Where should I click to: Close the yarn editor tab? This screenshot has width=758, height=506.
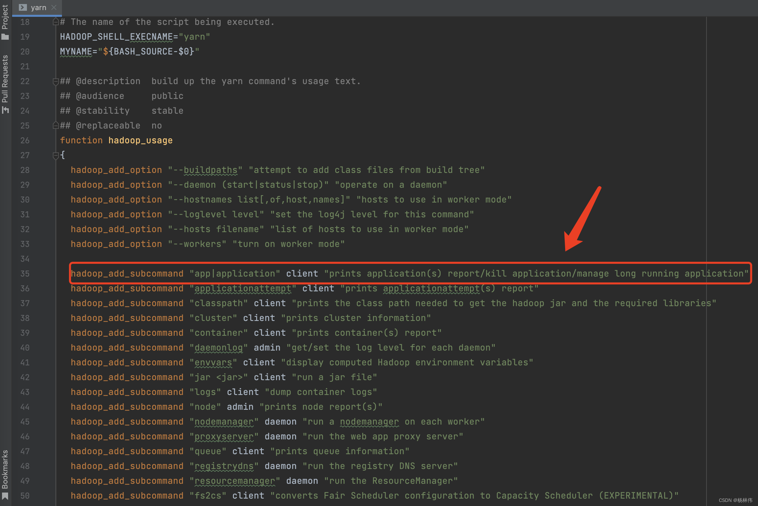pos(54,7)
